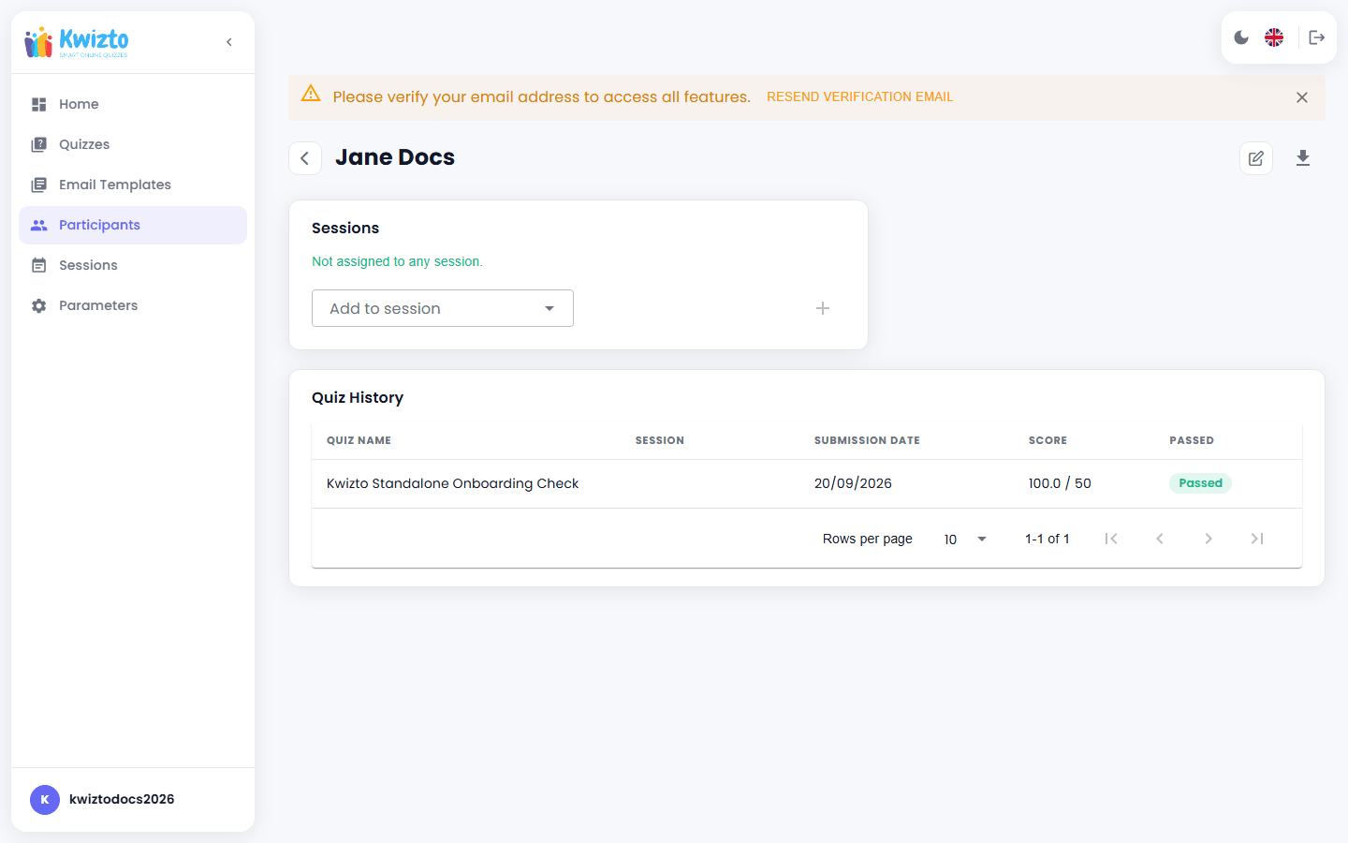This screenshot has height=843, width=1348.
Task: Sort by Quiz Name column
Action: [x=359, y=440]
